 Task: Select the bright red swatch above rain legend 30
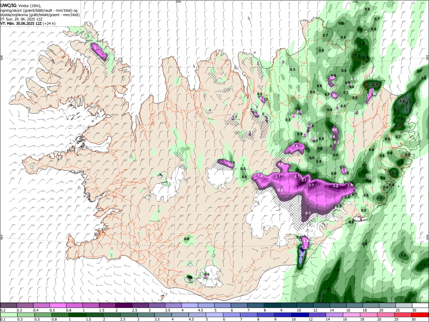(420, 315)
